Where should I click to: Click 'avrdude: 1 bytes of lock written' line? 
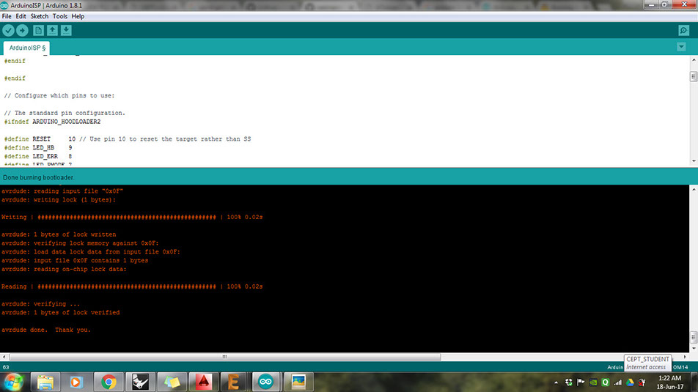point(59,234)
